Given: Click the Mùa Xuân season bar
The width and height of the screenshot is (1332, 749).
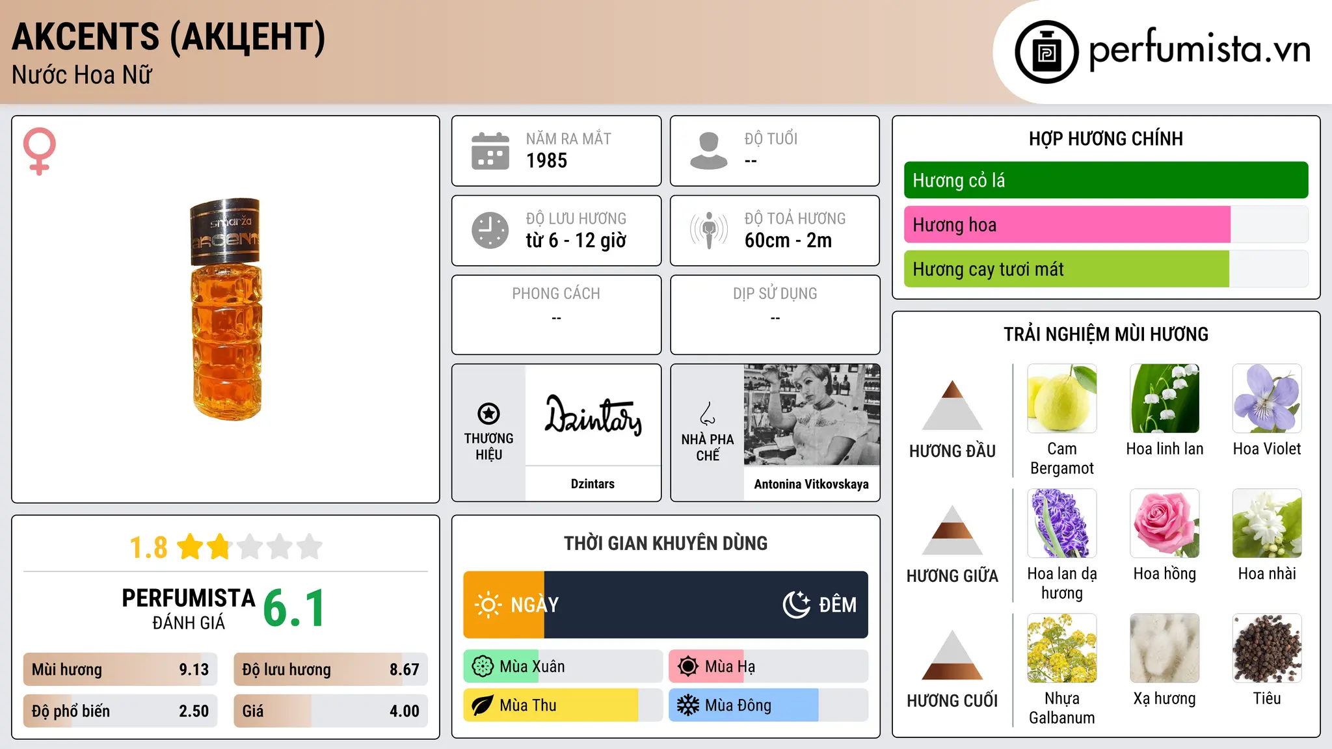Looking at the screenshot, I should pos(563,666).
